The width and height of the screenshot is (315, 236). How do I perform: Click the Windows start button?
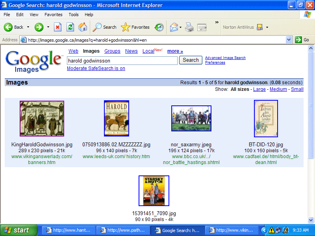[19, 230]
